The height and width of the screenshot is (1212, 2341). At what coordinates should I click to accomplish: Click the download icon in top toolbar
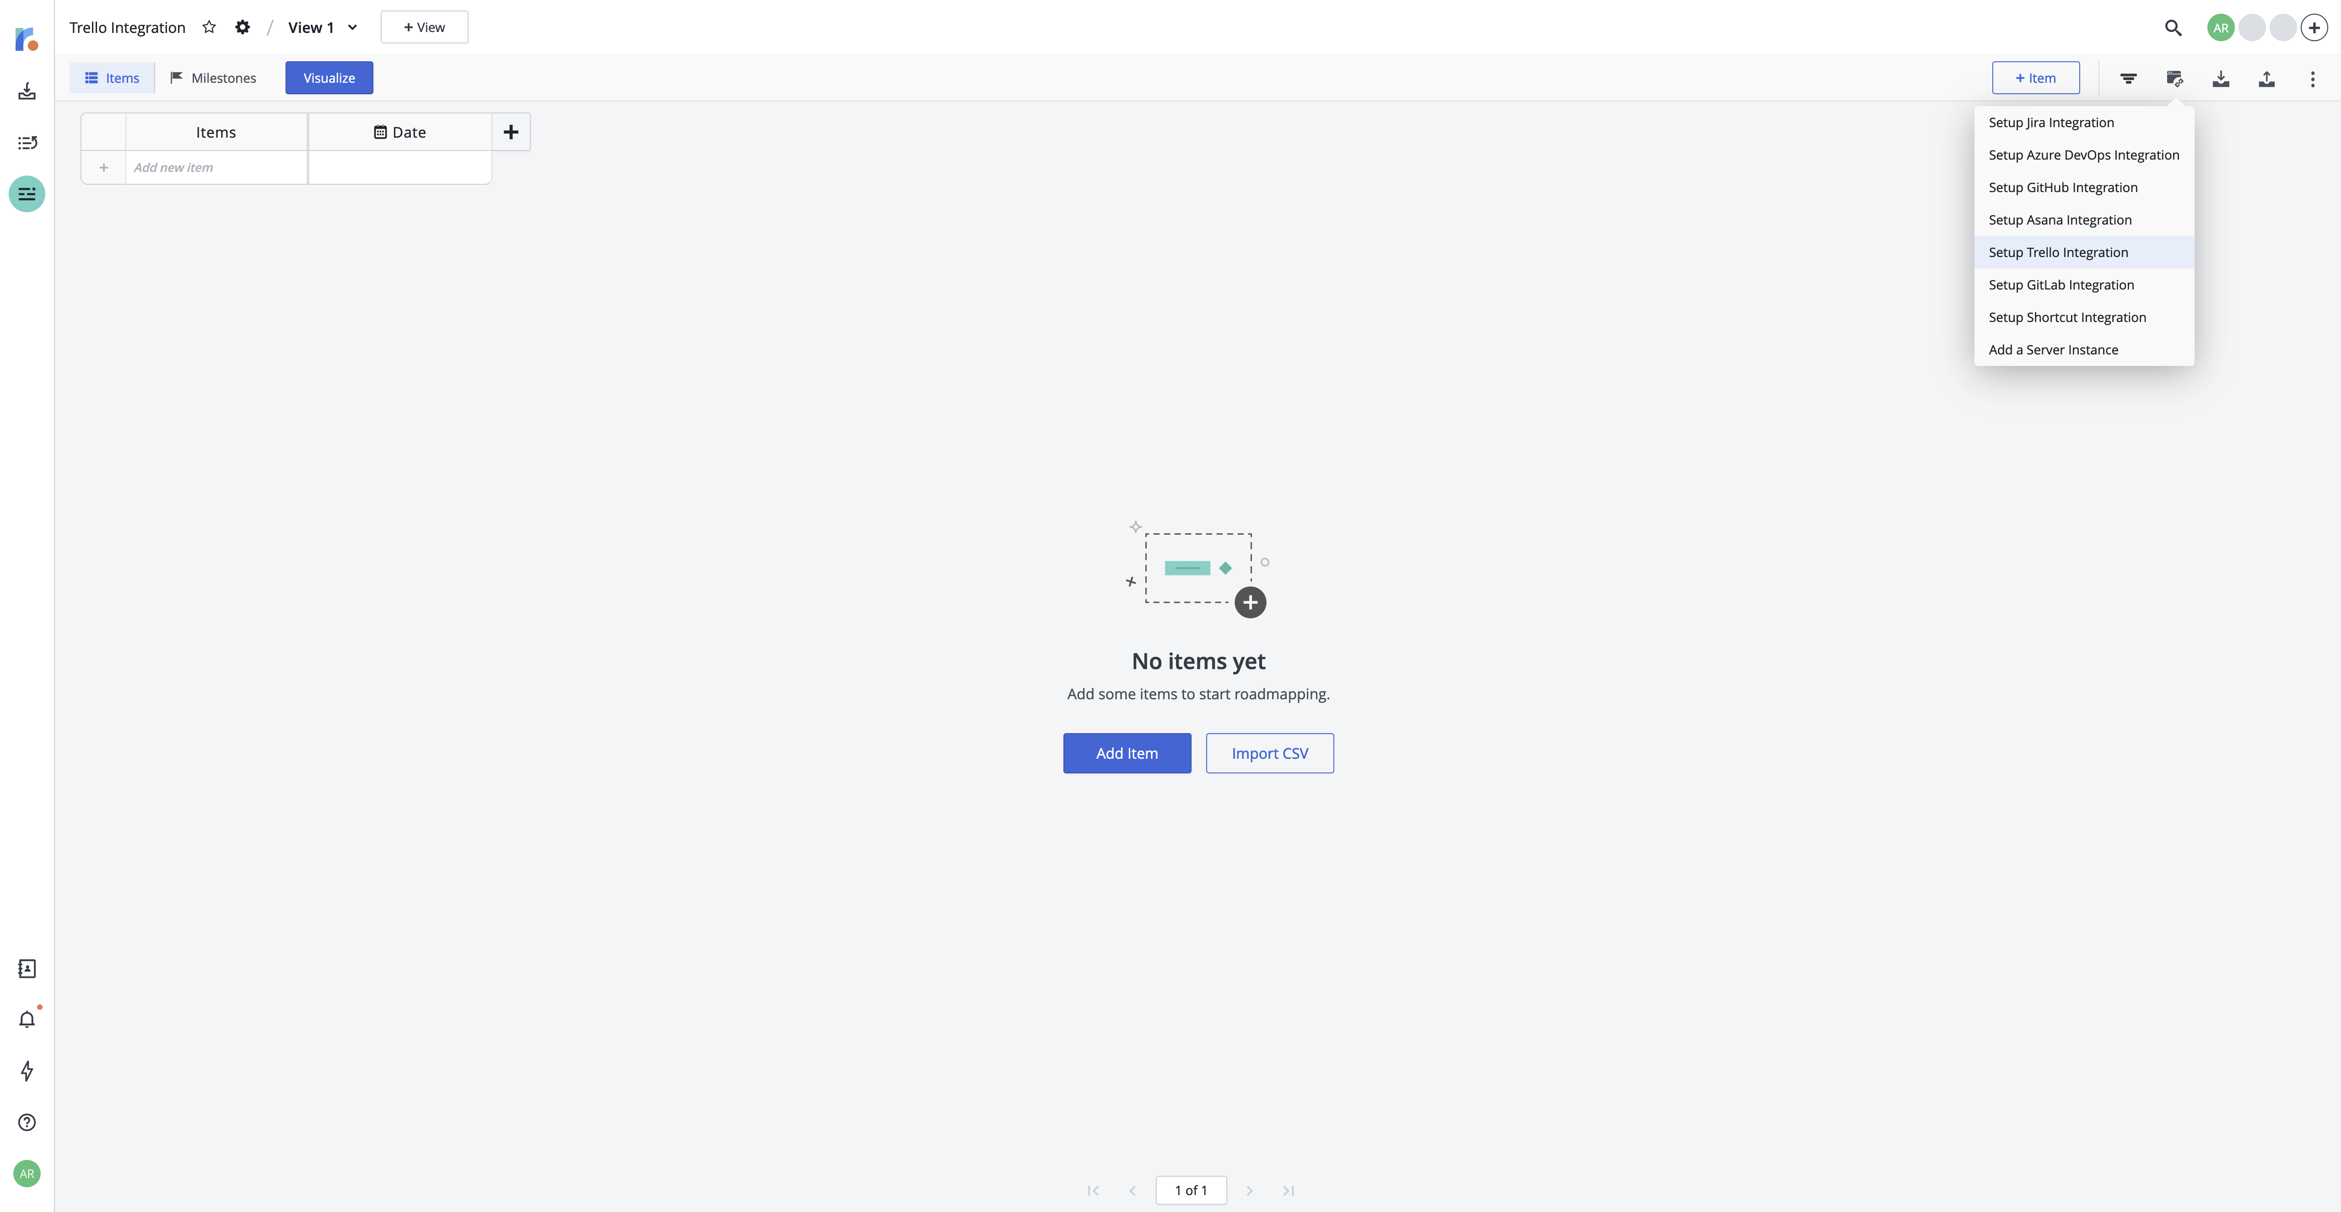(x=2220, y=77)
